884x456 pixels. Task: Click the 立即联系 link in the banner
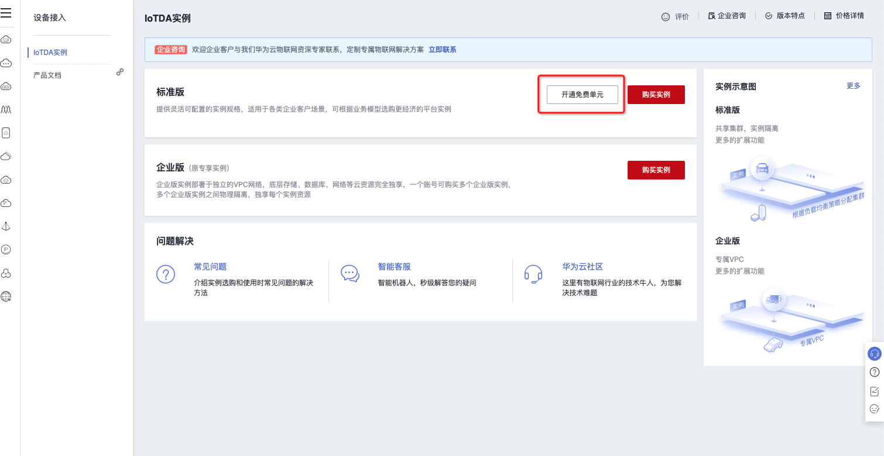[443, 50]
